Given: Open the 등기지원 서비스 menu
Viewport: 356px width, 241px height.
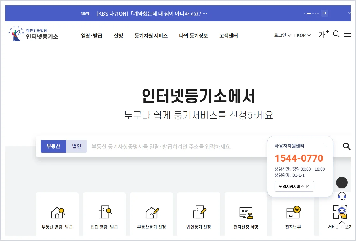Looking at the screenshot, I should (x=151, y=36).
